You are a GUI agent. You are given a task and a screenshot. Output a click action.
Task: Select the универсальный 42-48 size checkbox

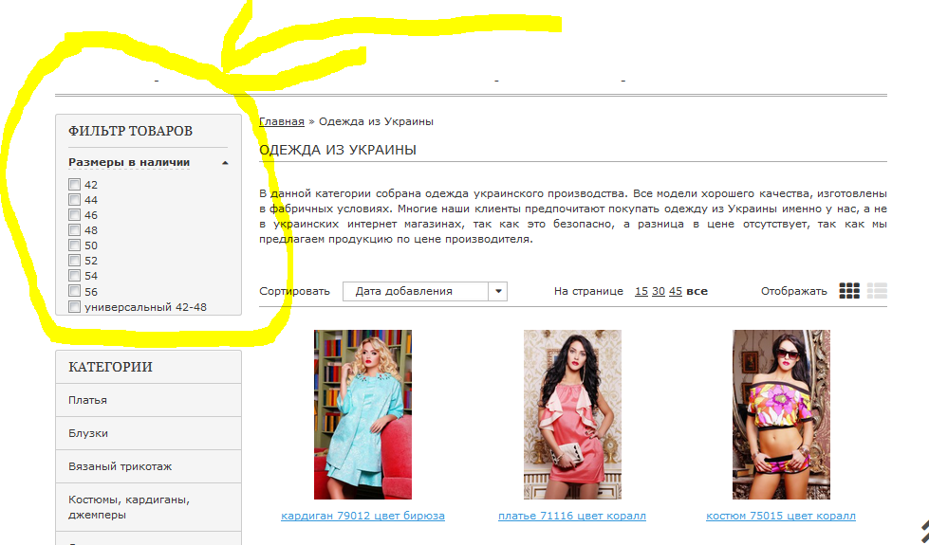(x=74, y=307)
